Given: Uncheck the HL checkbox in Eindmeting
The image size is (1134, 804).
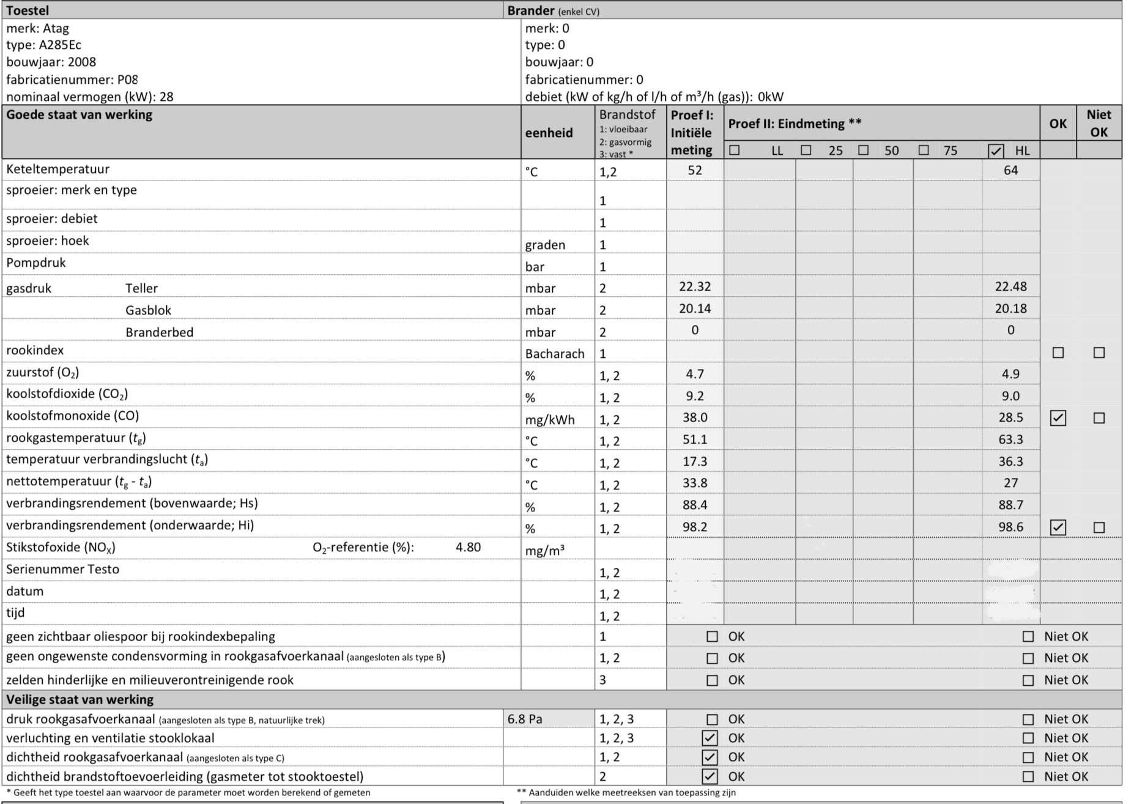Looking at the screenshot, I should (996, 151).
